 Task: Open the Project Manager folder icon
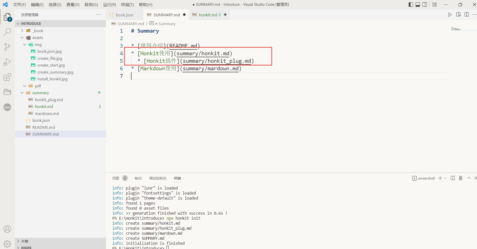pos(7,92)
